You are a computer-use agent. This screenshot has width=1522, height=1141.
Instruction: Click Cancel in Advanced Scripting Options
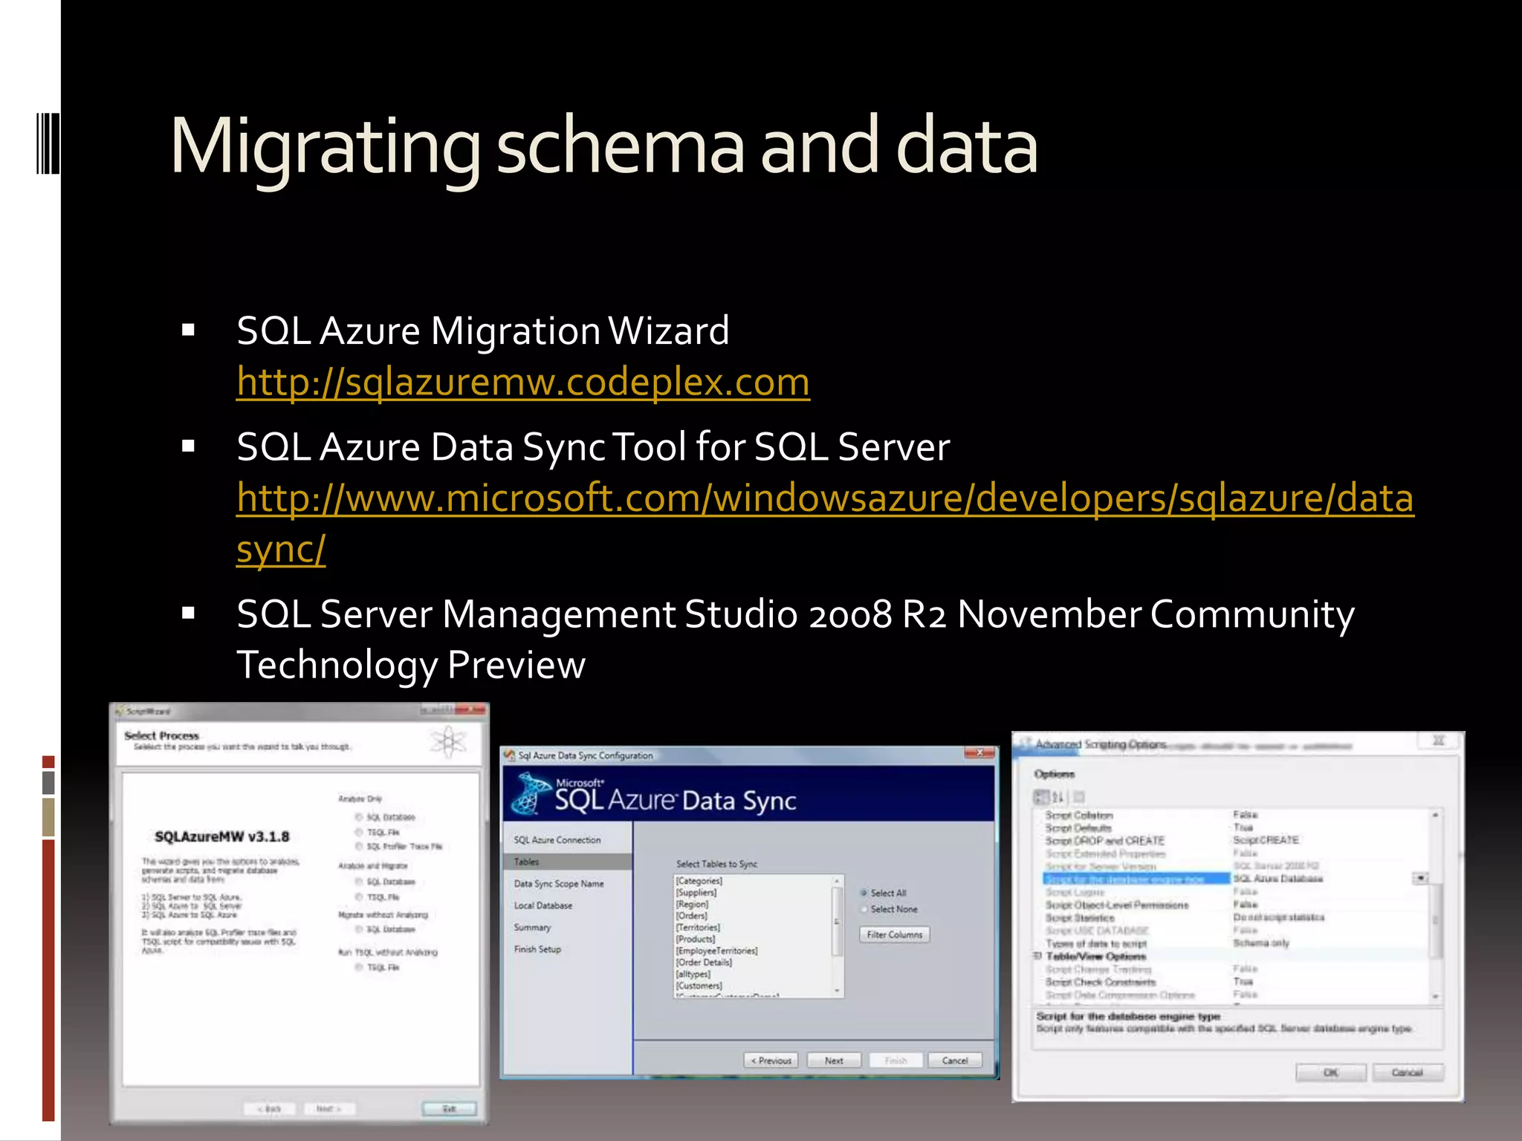tap(1407, 1073)
